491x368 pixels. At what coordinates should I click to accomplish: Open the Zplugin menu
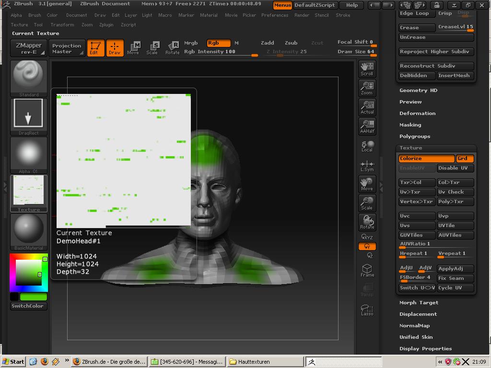106,25
